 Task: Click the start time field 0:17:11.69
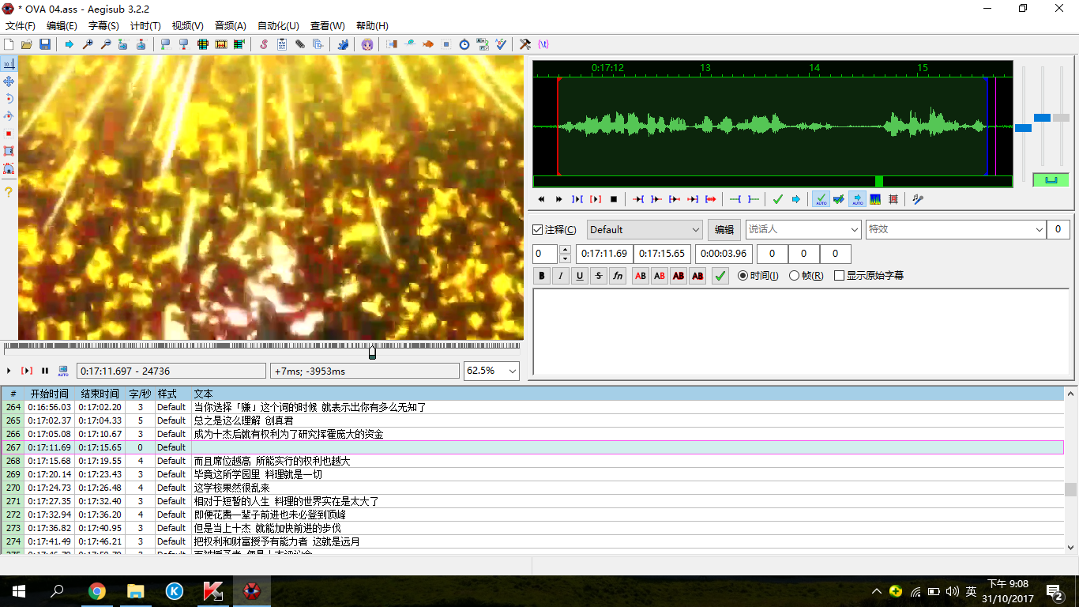click(604, 254)
